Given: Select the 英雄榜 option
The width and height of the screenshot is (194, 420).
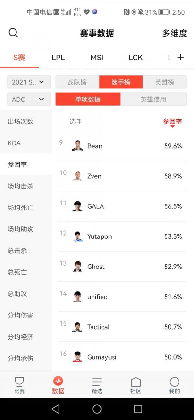Looking at the screenshot, I should pos(165,82).
